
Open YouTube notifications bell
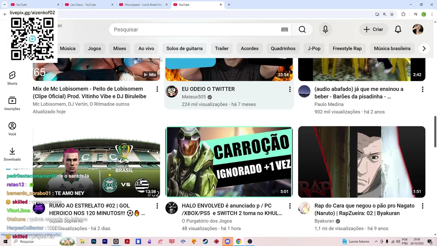point(398,29)
